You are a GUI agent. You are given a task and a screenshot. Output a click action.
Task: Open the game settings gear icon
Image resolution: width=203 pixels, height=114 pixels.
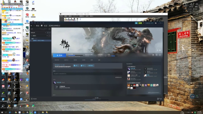[x=153, y=55]
